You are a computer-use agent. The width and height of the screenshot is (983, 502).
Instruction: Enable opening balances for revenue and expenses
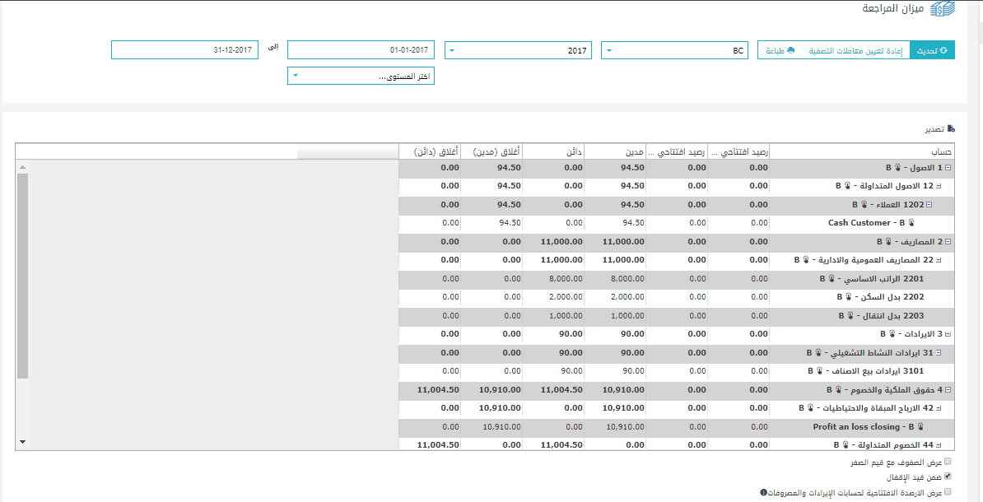(x=948, y=491)
